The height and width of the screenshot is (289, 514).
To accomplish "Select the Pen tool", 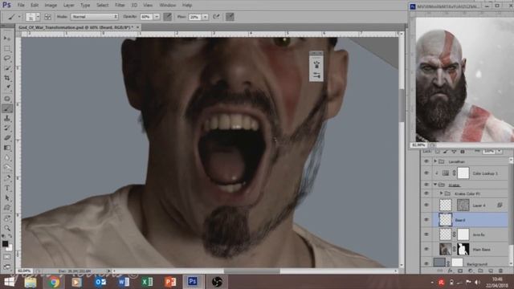I will click(x=7, y=178).
